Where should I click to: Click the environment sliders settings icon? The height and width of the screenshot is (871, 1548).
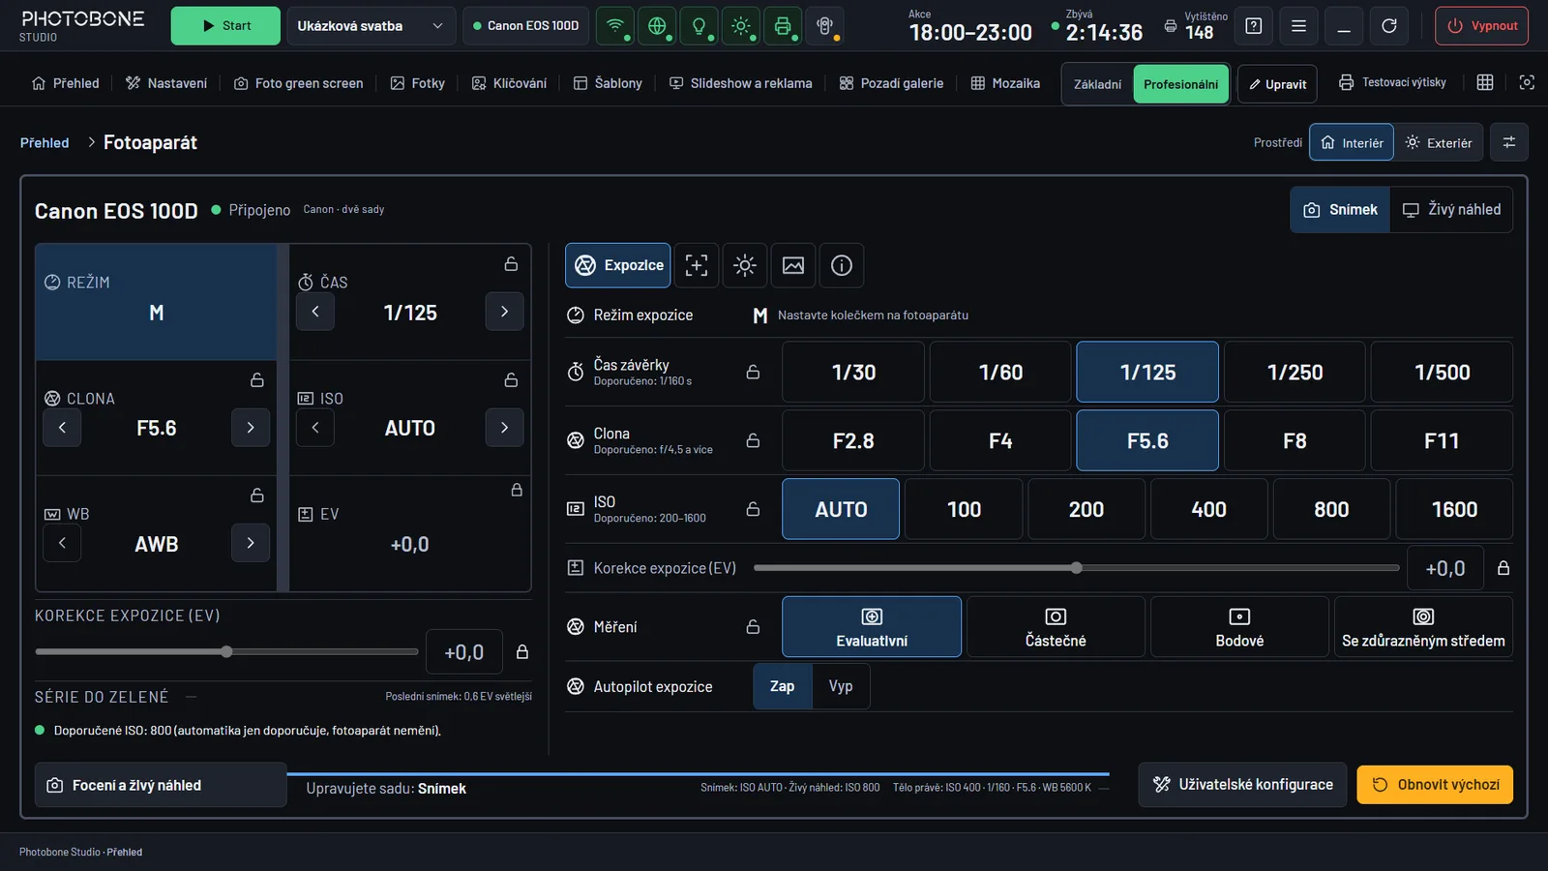coord(1509,142)
